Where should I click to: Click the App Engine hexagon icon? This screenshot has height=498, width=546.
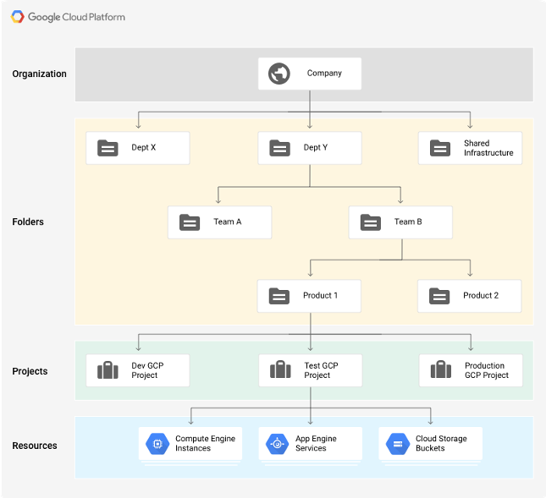[x=277, y=444]
